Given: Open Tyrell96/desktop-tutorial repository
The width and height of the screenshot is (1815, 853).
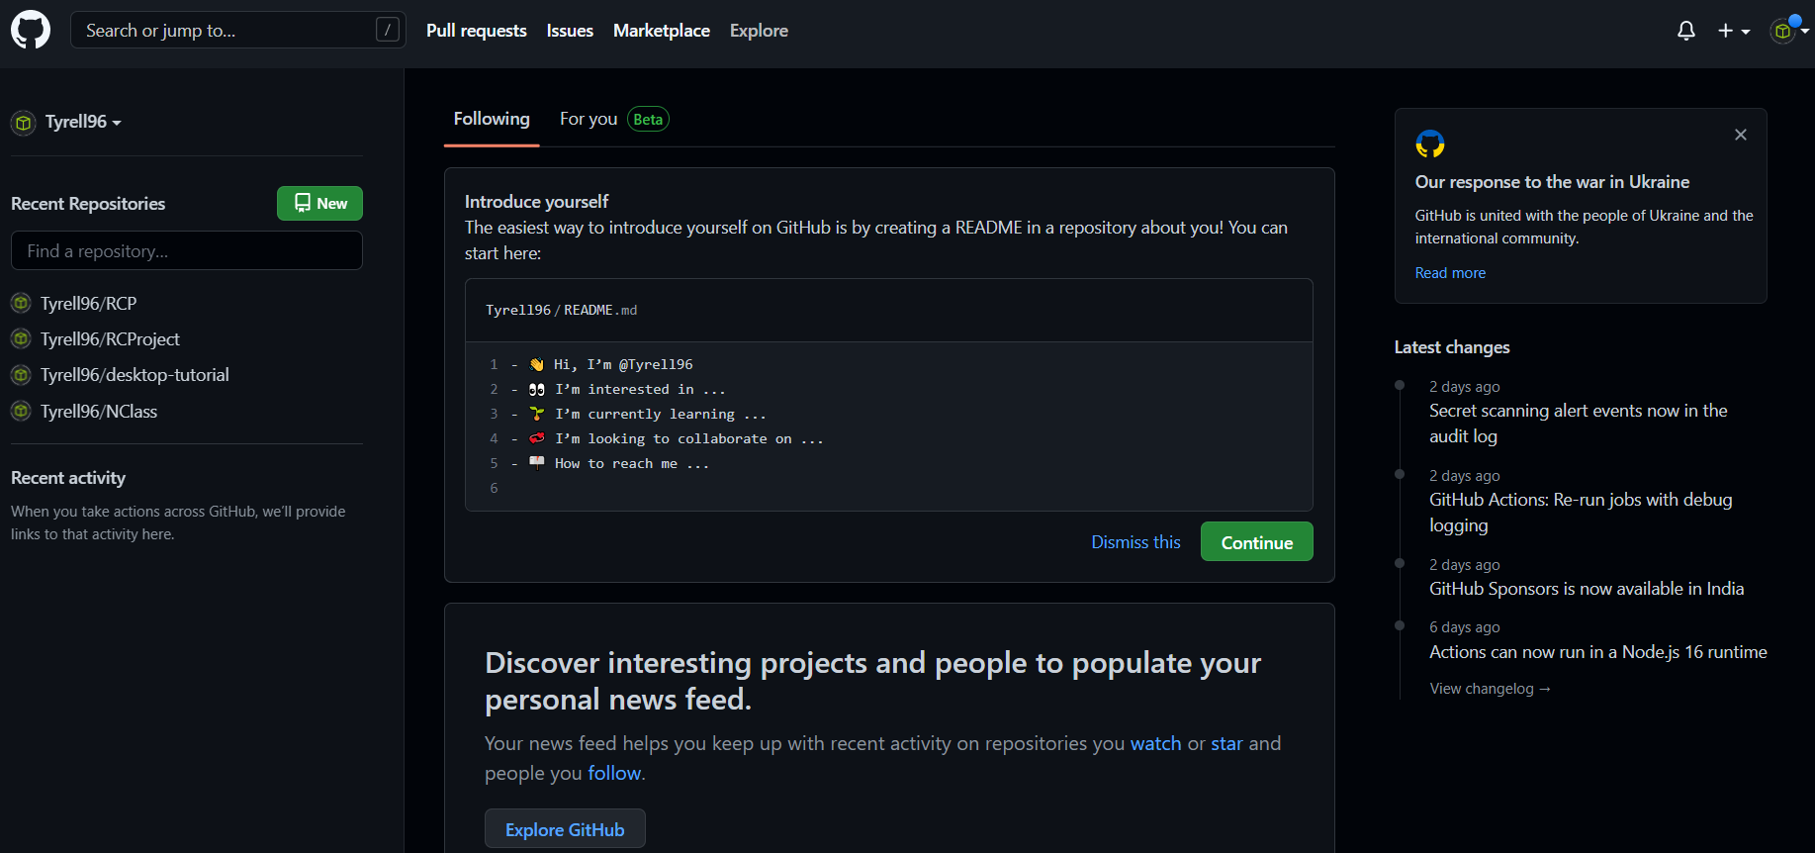Looking at the screenshot, I should coord(135,375).
